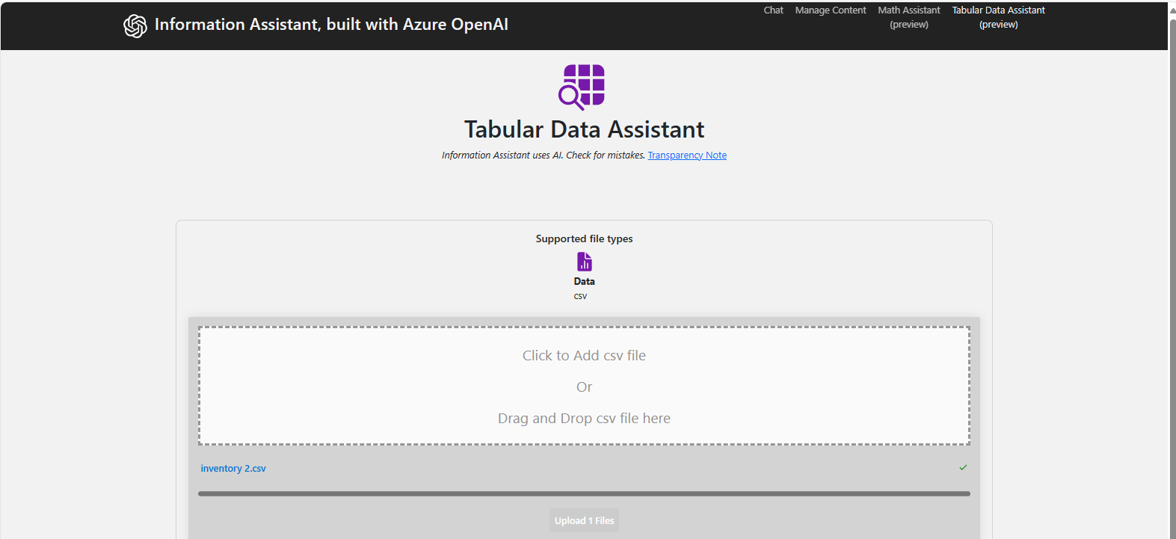This screenshot has width=1176, height=539.
Task: Click the OpenAI logo in header
Action: (135, 25)
